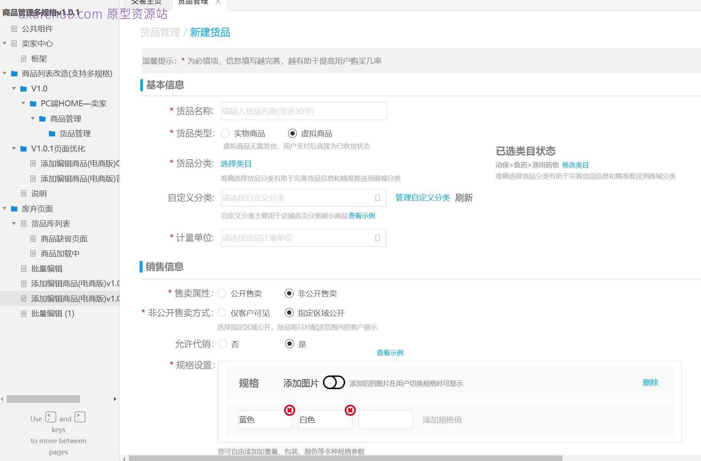
Task: Remove the 白色 spec value via red X icon
Action: click(350, 410)
